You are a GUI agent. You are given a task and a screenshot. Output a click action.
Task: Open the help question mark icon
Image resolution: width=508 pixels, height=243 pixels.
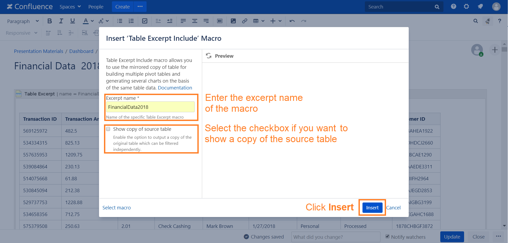(453, 7)
